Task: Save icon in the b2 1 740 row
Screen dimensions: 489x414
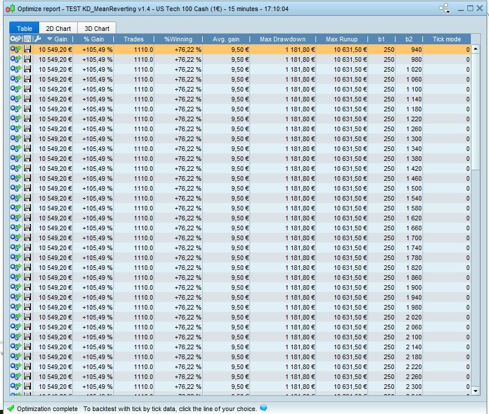Action: point(27,248)
